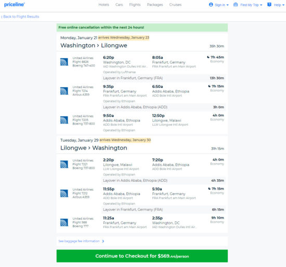Go back to Flight Results
Viewport: 286px width, 267px height.
click(20, 17)
